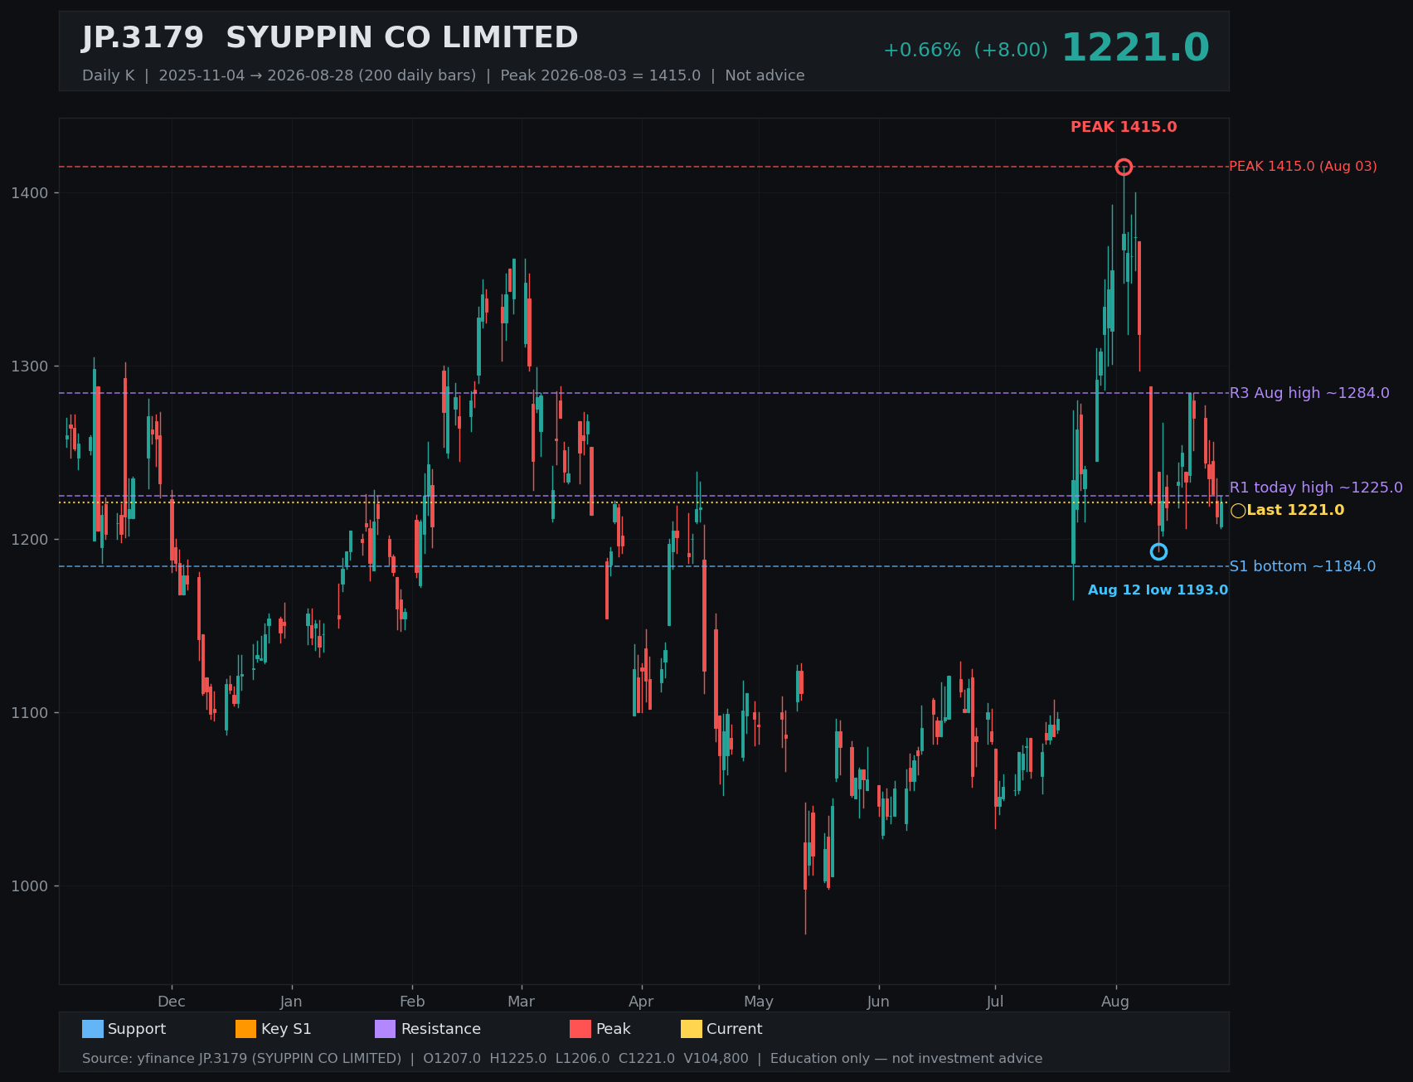This screenshot has height=1082, width=1413.
Task: Click the 1400 price axis label
Action: pyautogui.click(x=30, y=193)
